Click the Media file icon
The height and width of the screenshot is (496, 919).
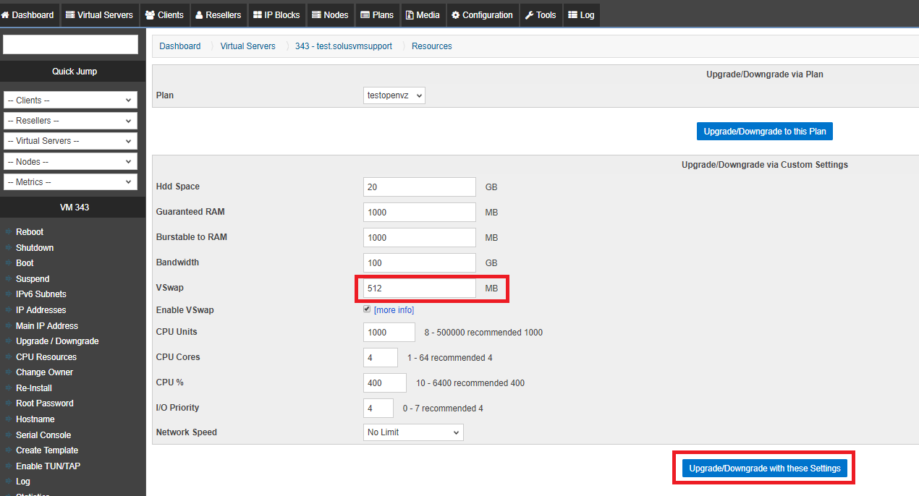[410, 15]
